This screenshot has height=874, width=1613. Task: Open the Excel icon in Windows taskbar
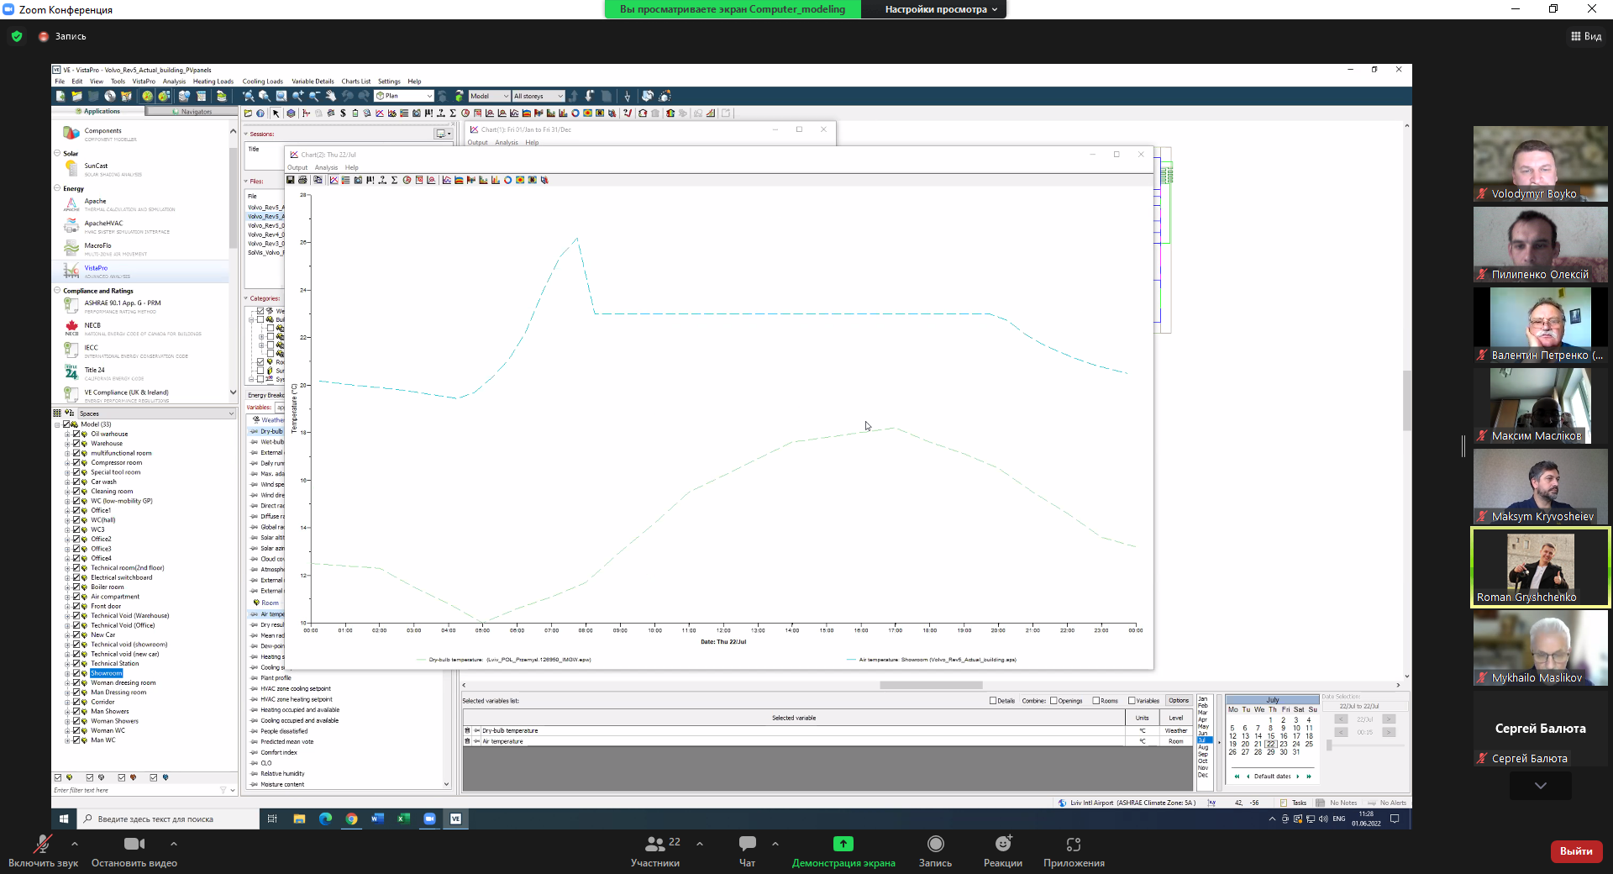pyautogui.click(x=403, y=819)
